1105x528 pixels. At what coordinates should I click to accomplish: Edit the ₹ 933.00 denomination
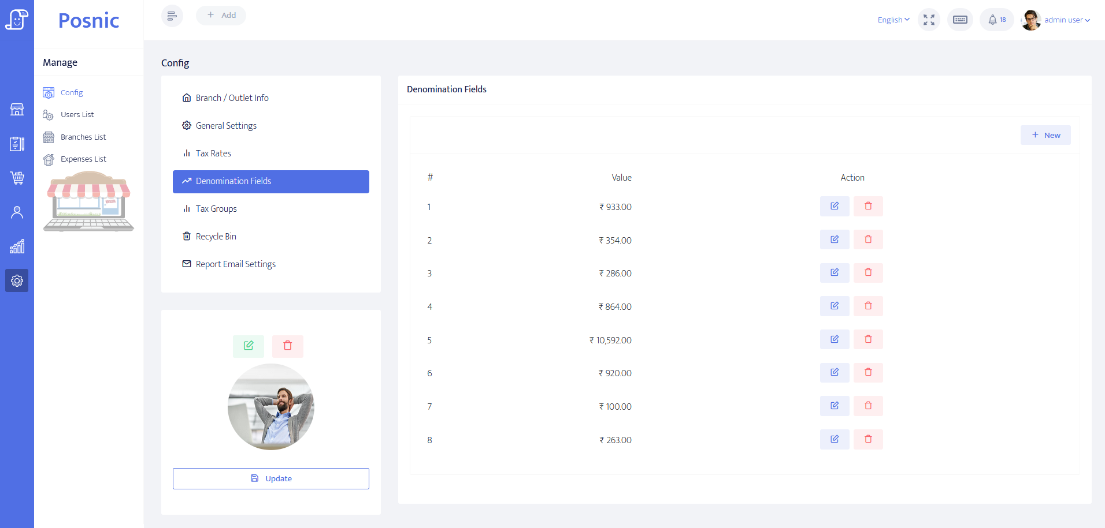tap(835, 206)
